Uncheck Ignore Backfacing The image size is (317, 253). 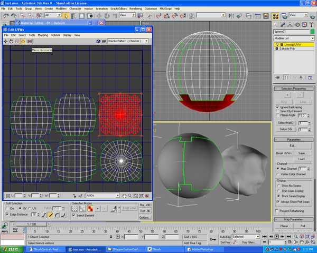[x=277, y=107]
